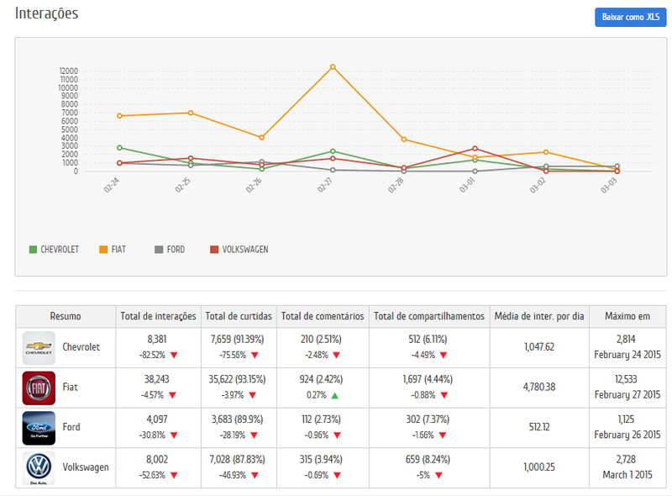Click the Fiat logo in the table
The height and width of the screenshot is (496, 672).
tap(39, 388)
